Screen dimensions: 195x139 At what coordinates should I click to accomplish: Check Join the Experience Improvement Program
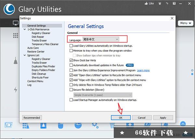(71, 70)
